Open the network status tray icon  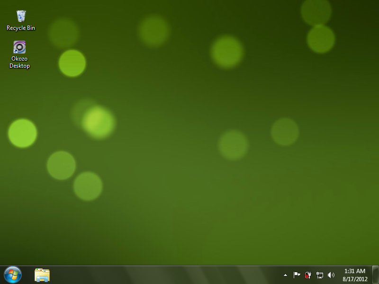[x=319, y=275]
